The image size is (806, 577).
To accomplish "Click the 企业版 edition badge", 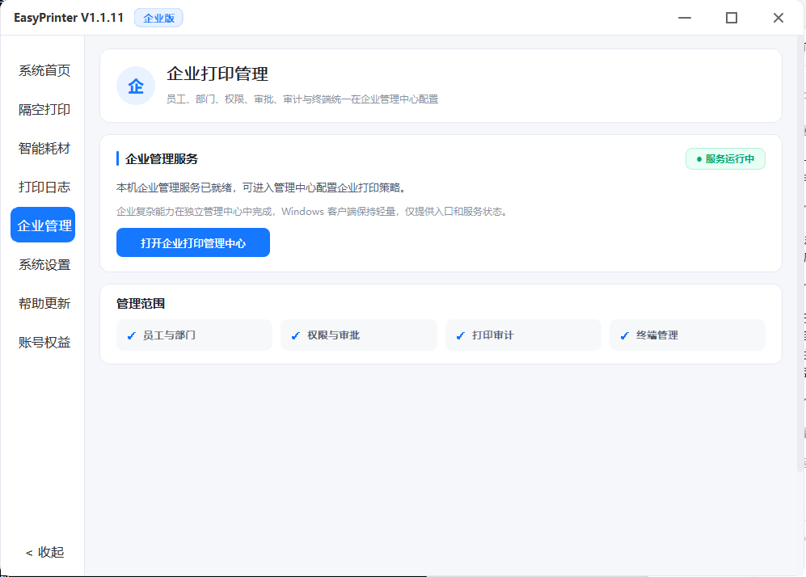I will [x=158, y=18].
